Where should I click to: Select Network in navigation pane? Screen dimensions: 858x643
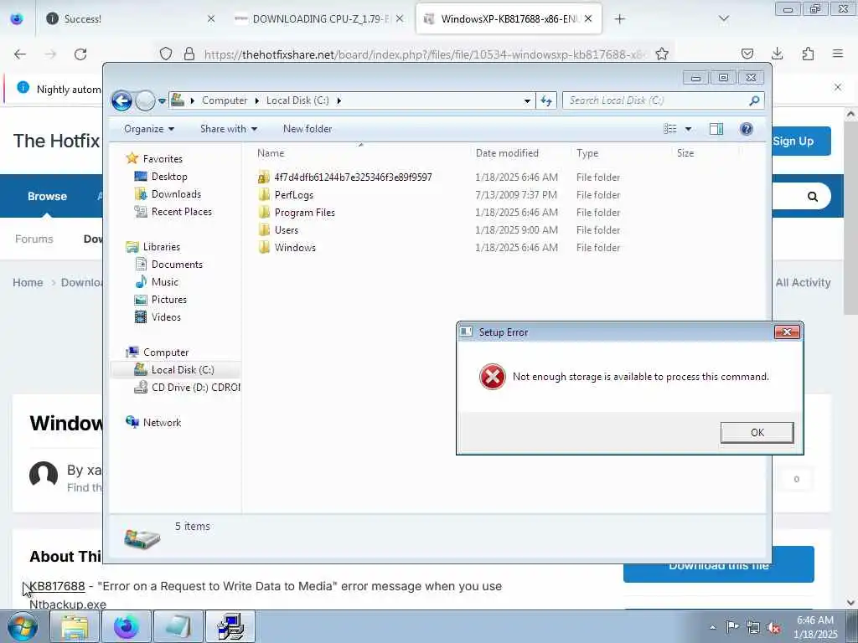(x=162, y=422)
